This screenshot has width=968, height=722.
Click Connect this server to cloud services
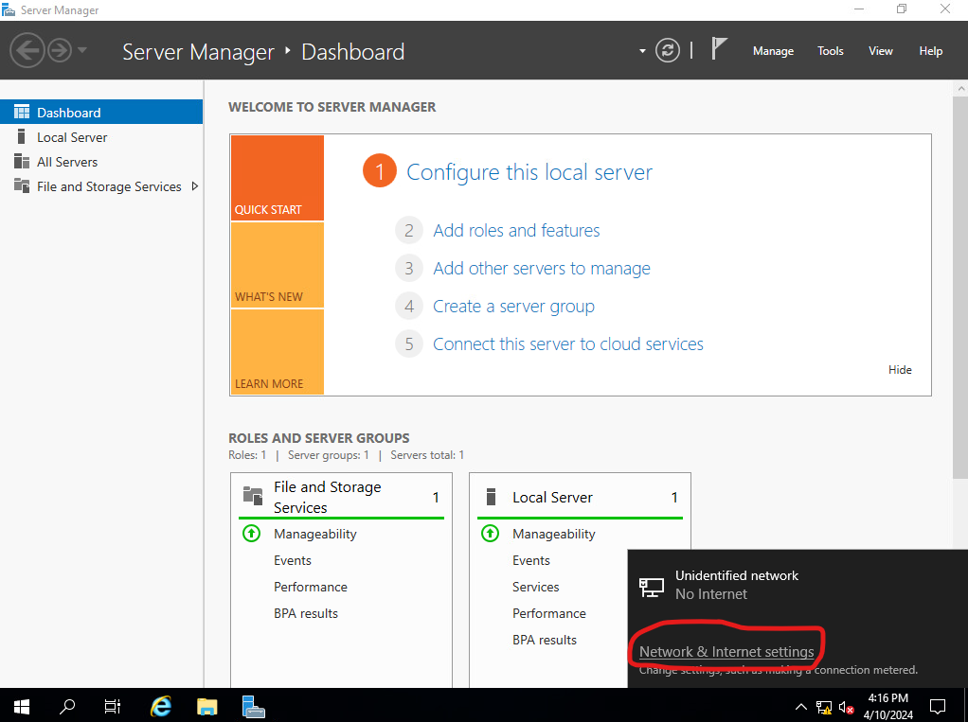pyautogui.click(x=568, y=343)
